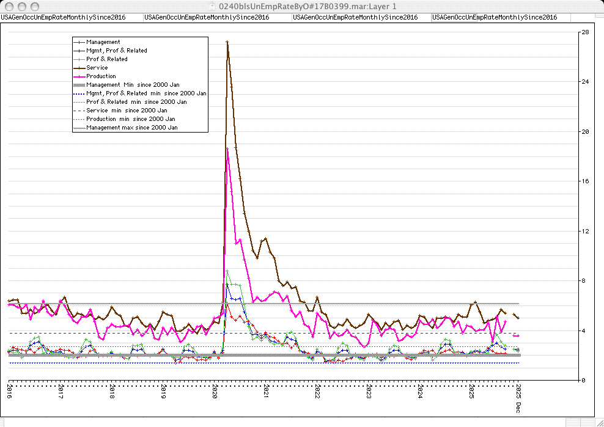Click 'Mgmt, Prof & Related' legend label

116,51
